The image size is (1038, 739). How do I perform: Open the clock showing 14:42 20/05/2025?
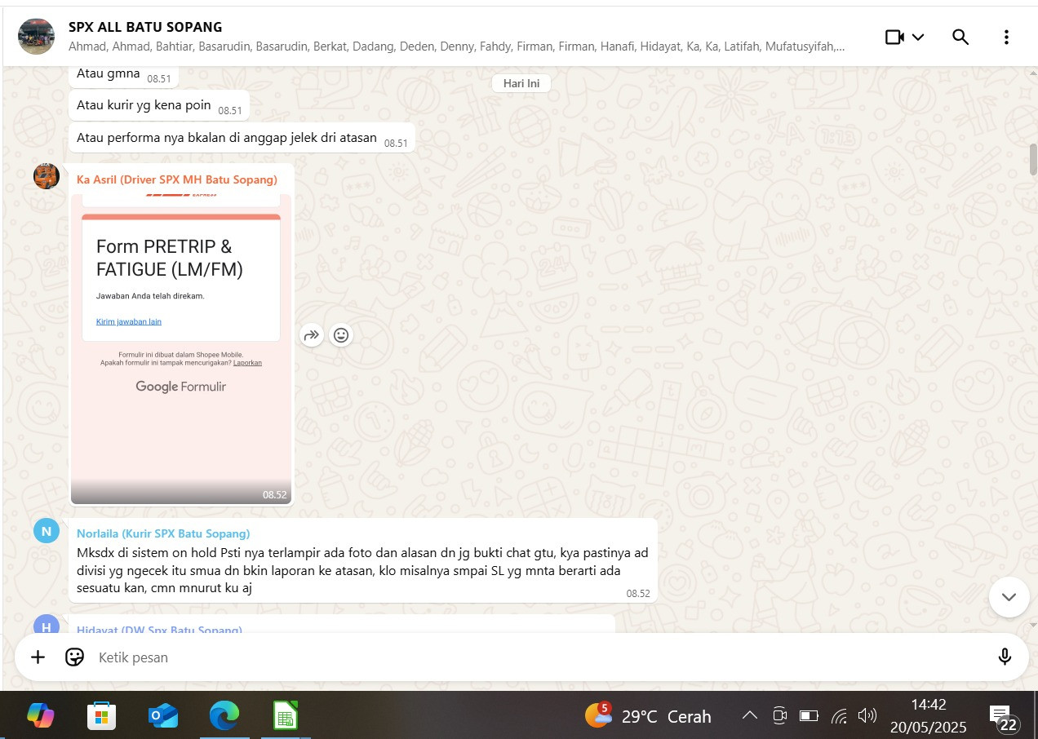[928, 715]
